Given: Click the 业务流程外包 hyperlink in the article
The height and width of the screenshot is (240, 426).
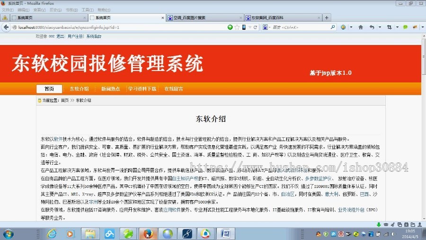Looking at the screenshot, I should coord(351,210).
